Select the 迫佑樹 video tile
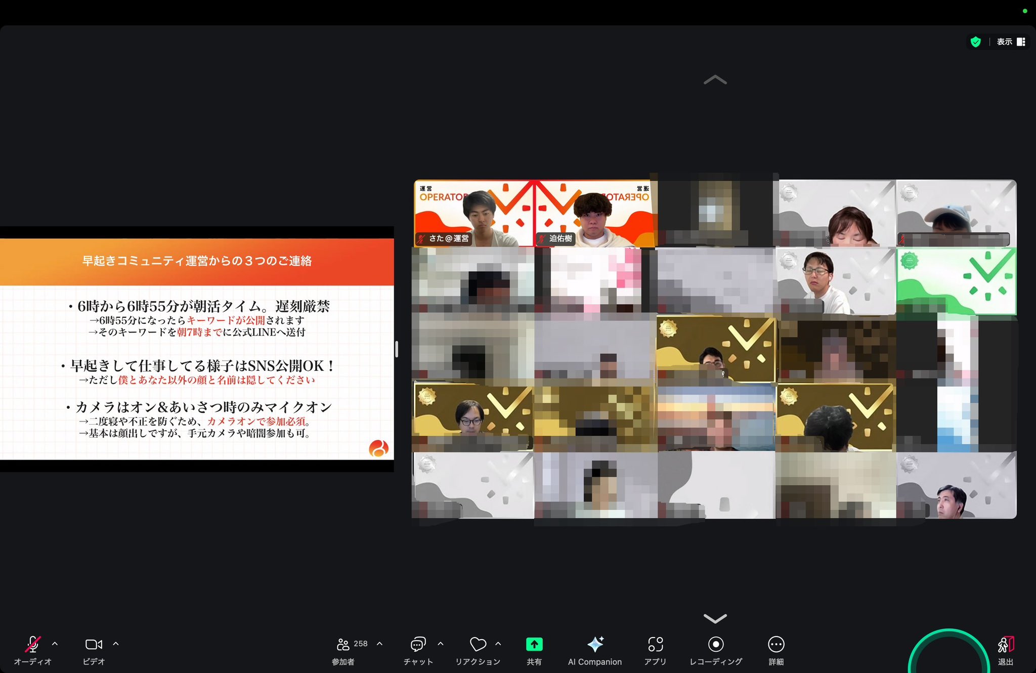The width and height of the screenshot is (1036, 673). pyautogui.click(x=595, y=214)
